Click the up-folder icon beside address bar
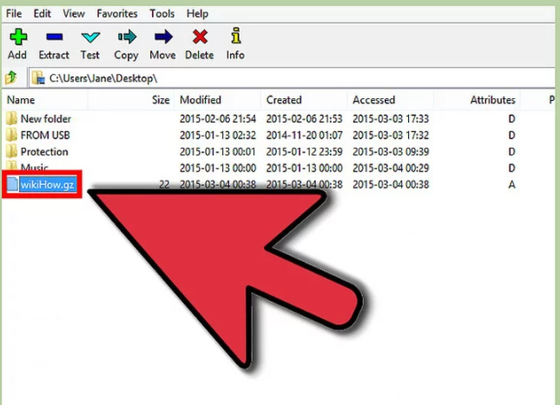Screen dimensions: 560x405 (11, 78)
